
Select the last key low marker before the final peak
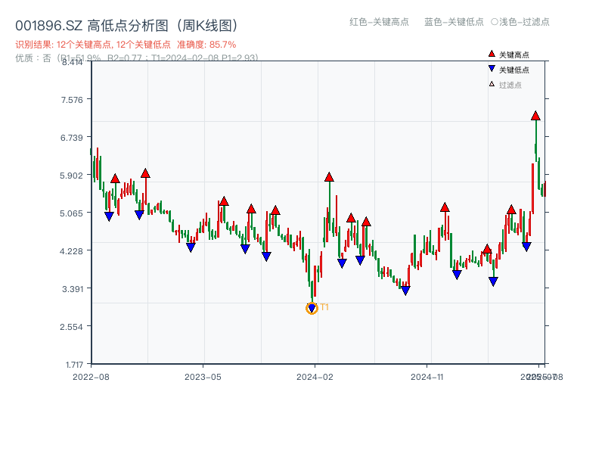click(x=526, y=247)
